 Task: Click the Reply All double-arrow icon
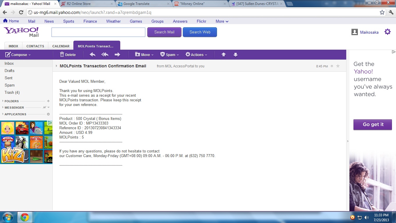click(105, 55)
